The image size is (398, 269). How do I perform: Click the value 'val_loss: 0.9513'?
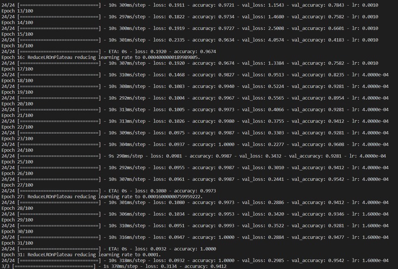(x=263, y=75)
